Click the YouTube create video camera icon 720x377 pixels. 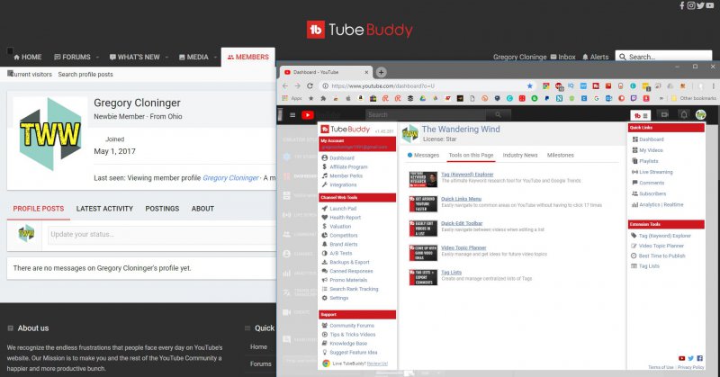[x=664, y=115]
